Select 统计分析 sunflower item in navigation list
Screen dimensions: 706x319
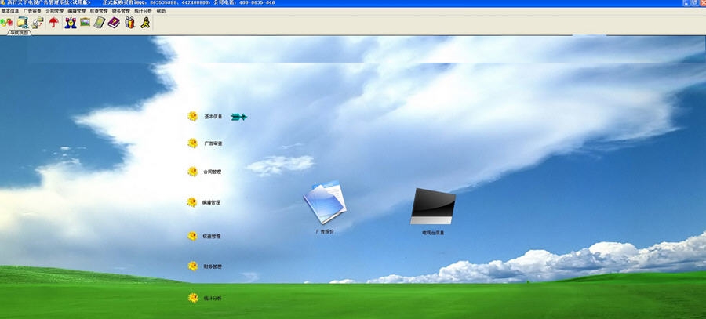(205, 298)
